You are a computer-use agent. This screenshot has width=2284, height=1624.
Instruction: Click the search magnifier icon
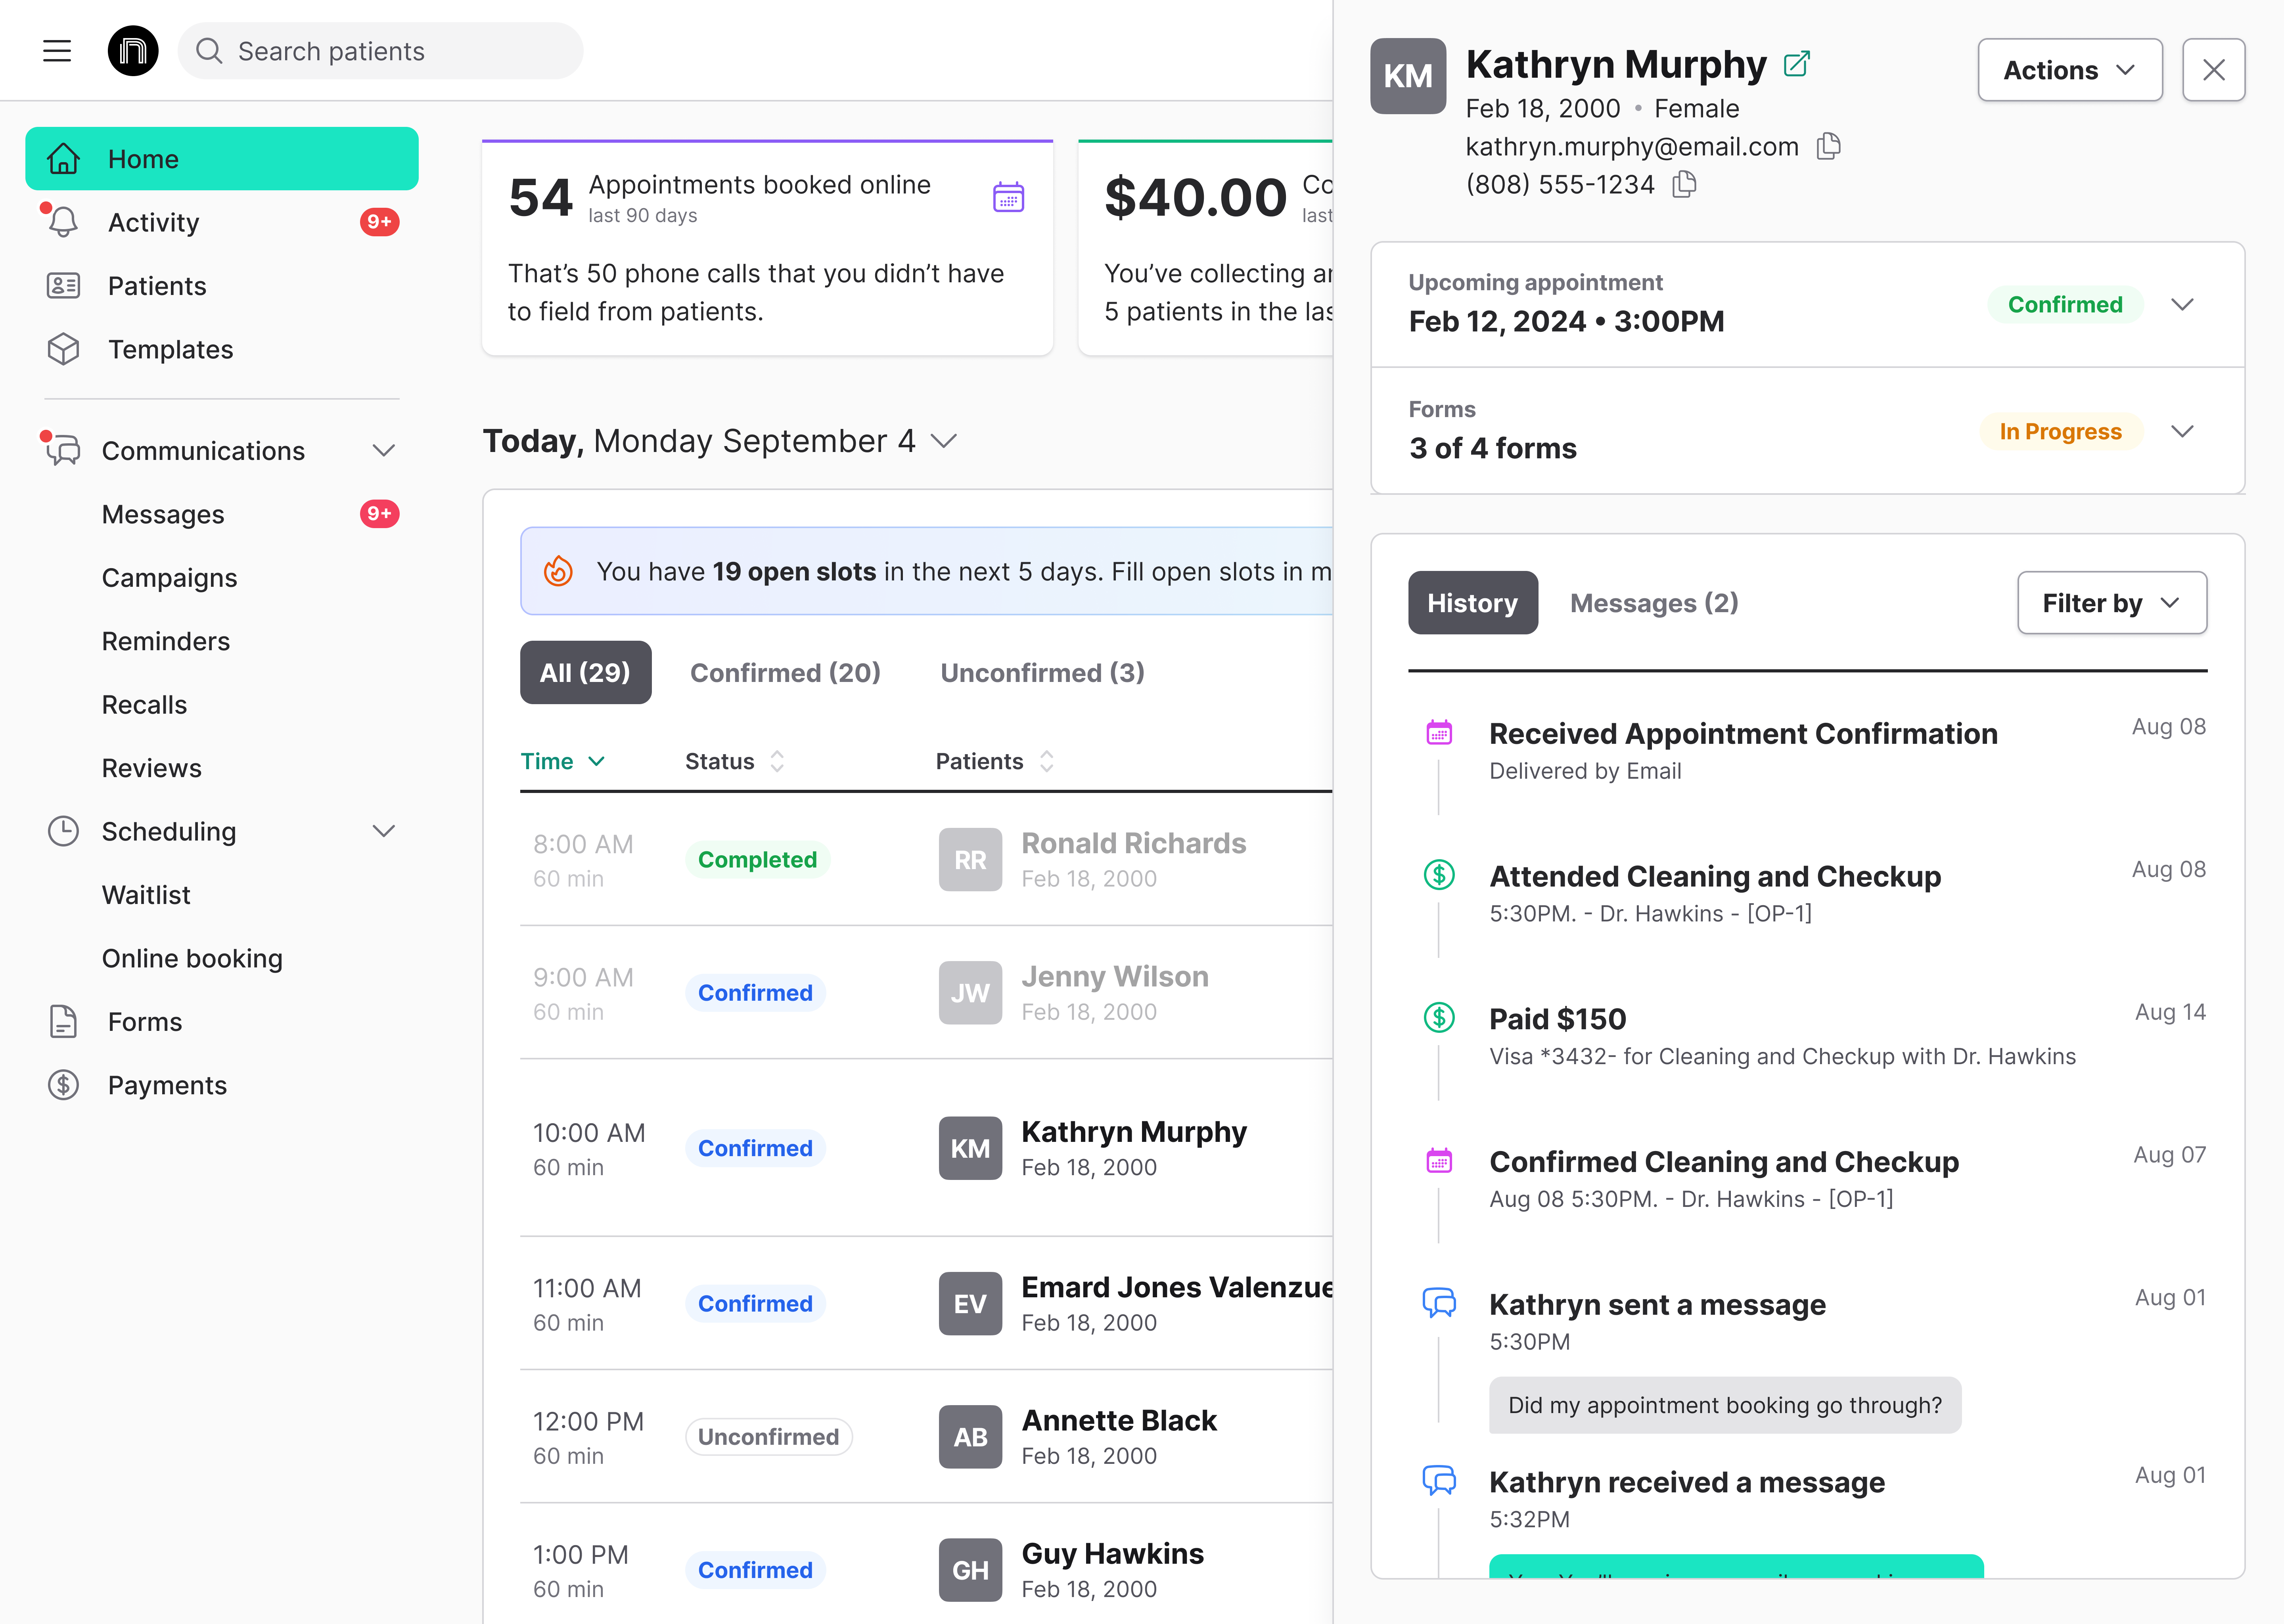(x=209, y=51)
